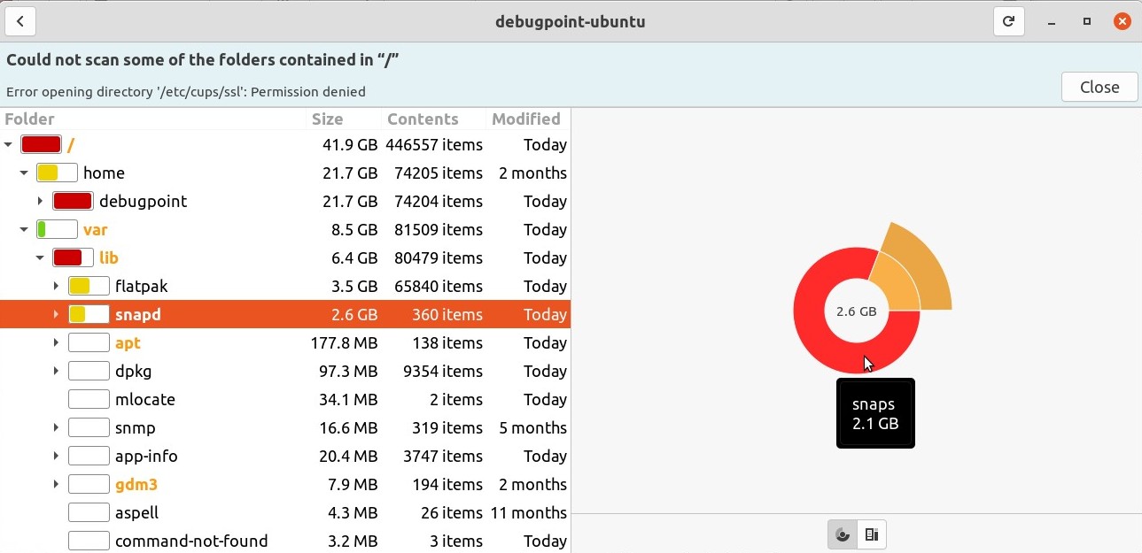Expand the flatpak folder
1142x553 pixels.
click(56, 286)
